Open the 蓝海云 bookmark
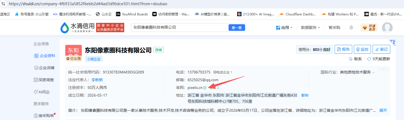The image size is (404, 120). pyautogui.click(x=5, y=14)
